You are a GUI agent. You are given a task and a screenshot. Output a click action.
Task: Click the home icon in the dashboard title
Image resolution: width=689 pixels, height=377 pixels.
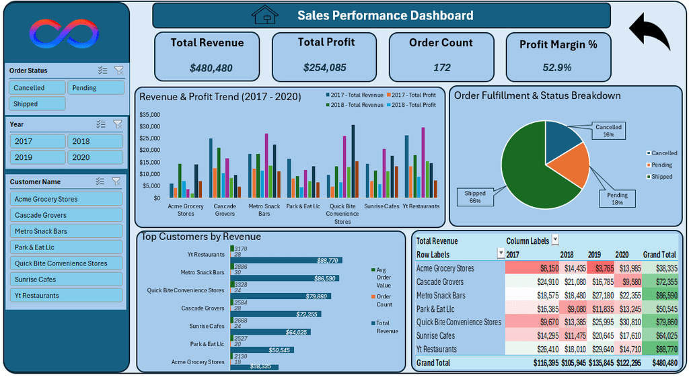point(265,15)
